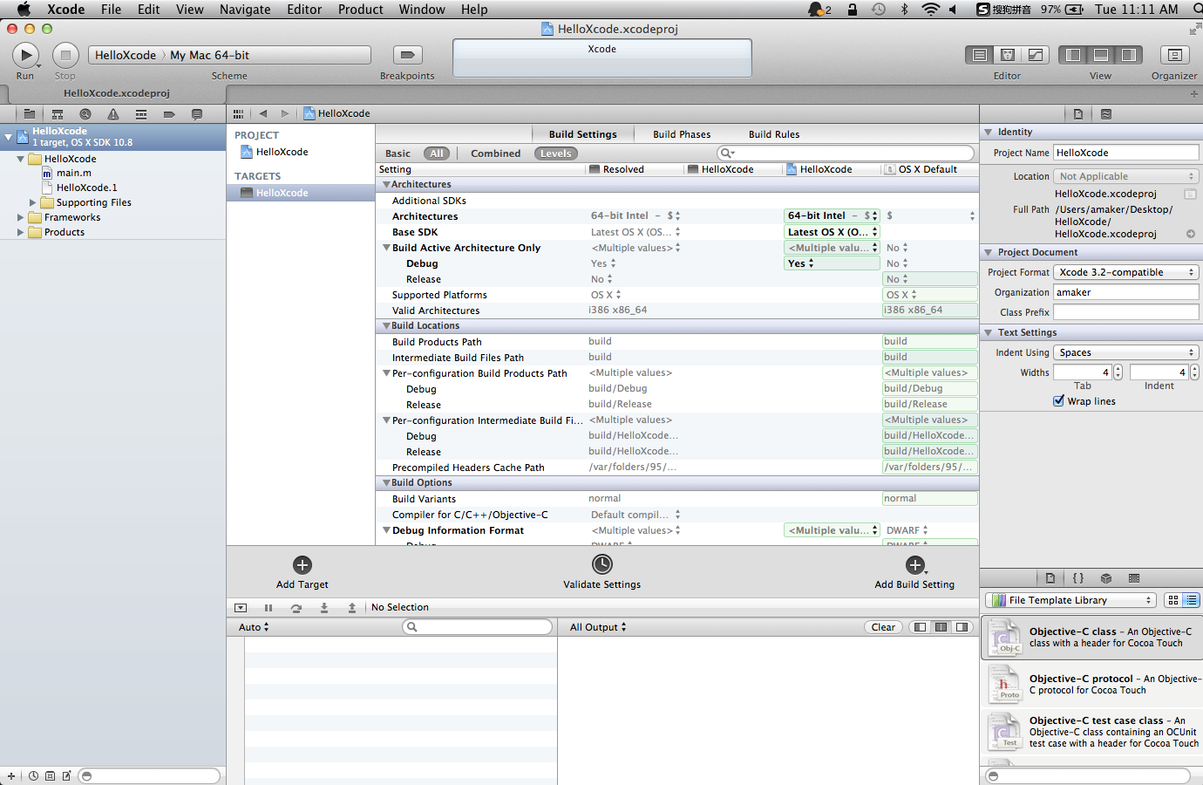Show the Issue navigator
The image size is (1203, 785).
(x=113, y=114)
